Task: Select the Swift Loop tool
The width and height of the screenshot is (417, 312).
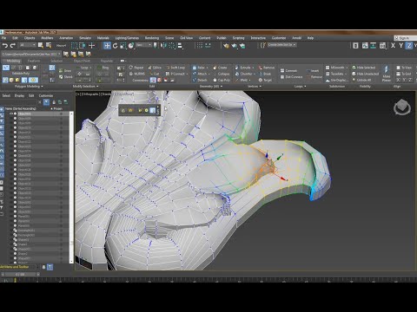Action: pos(175,68)
